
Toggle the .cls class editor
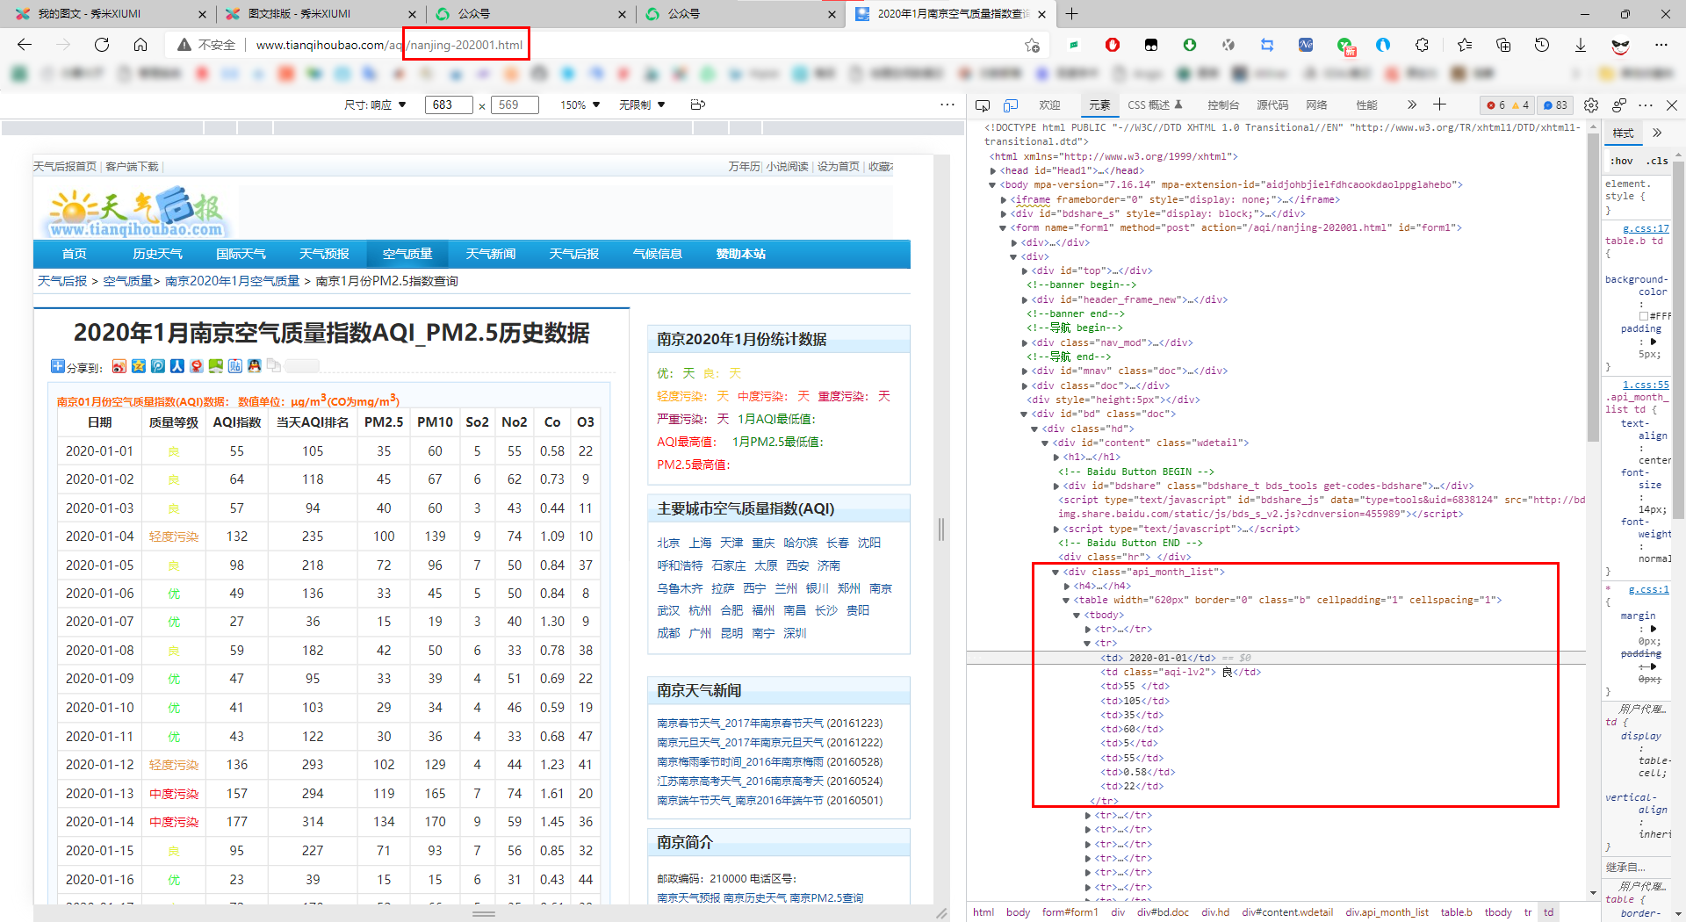click(x=1657, y=161)
